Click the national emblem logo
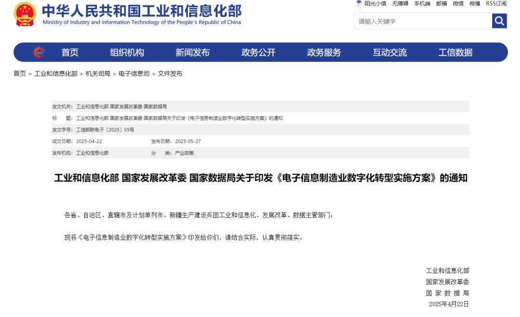520x317 pixels. coord(25,14)
